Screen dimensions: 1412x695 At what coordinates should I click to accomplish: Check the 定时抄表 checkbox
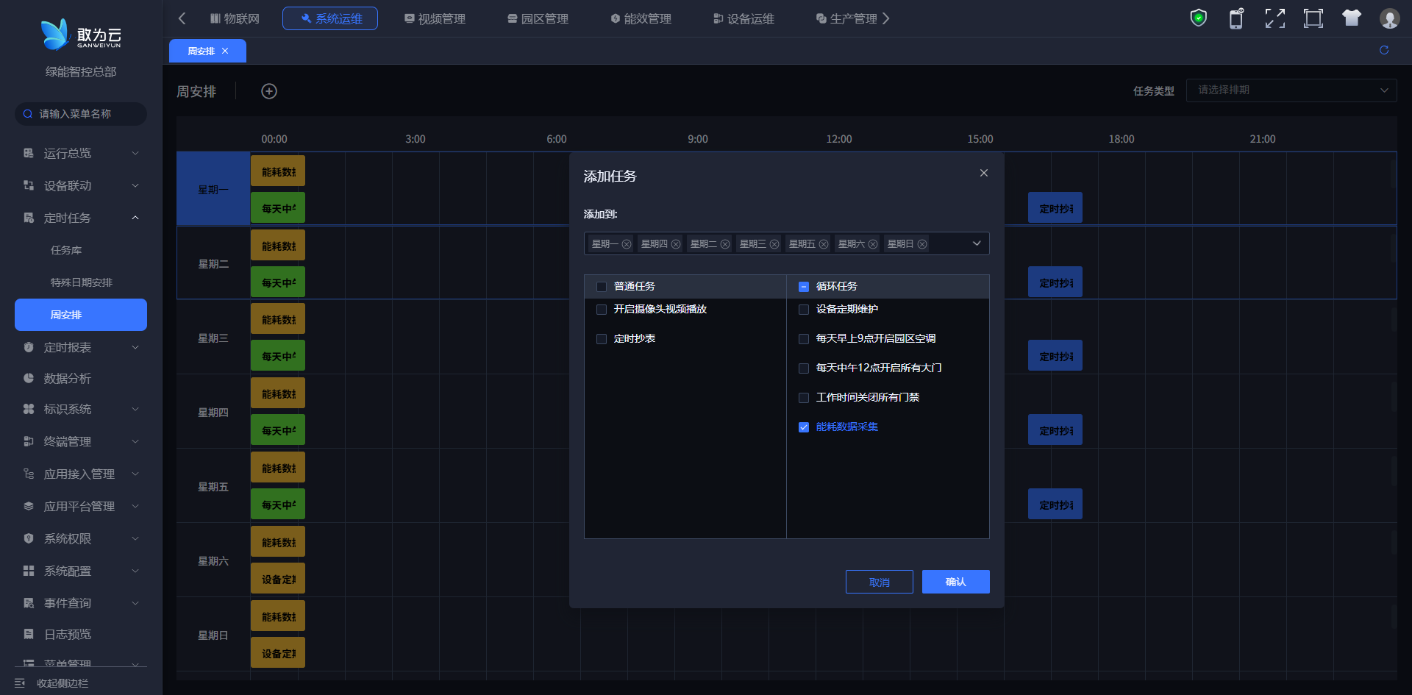pos(602,339)
